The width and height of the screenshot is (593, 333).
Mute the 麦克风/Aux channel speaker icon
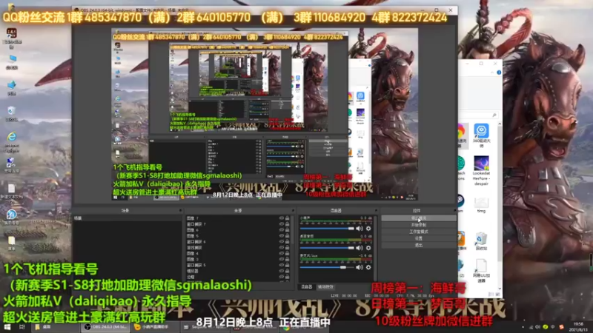tap(359, 267)
